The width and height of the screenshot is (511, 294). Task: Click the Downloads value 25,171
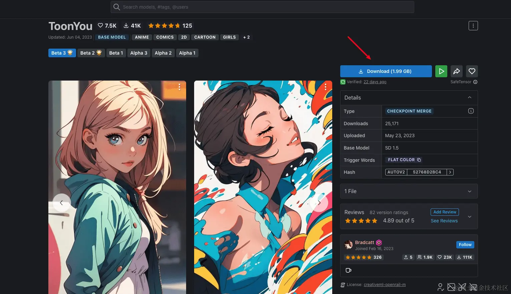(392, 124)
